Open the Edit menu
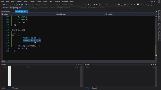 point(7,1)
